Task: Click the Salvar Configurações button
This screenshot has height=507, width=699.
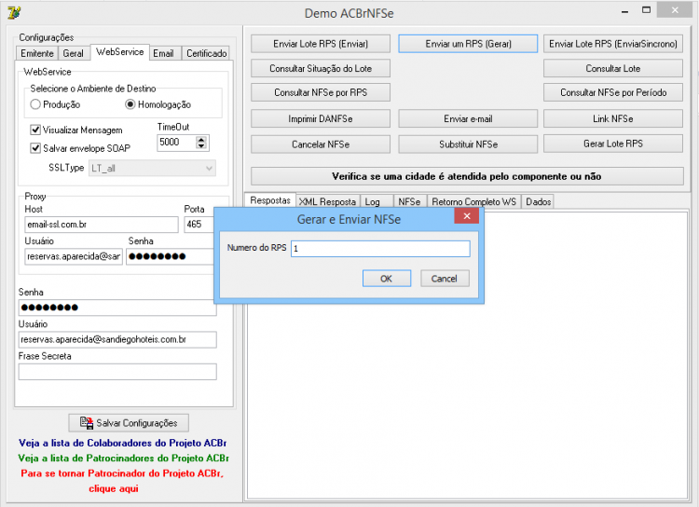Action: point(129,423)
